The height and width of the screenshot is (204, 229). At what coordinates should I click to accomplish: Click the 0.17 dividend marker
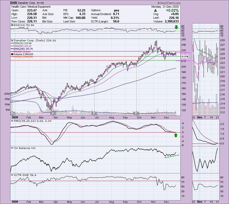click(12, 113)
